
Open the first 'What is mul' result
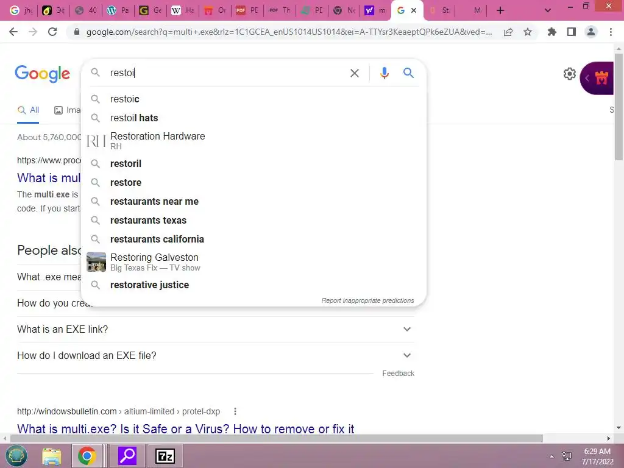49,178
